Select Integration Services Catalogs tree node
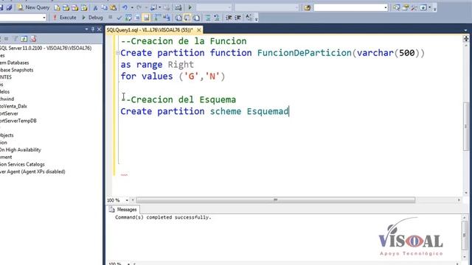The width and height of the screenshot is (472, 265). [x=22, y=164]
